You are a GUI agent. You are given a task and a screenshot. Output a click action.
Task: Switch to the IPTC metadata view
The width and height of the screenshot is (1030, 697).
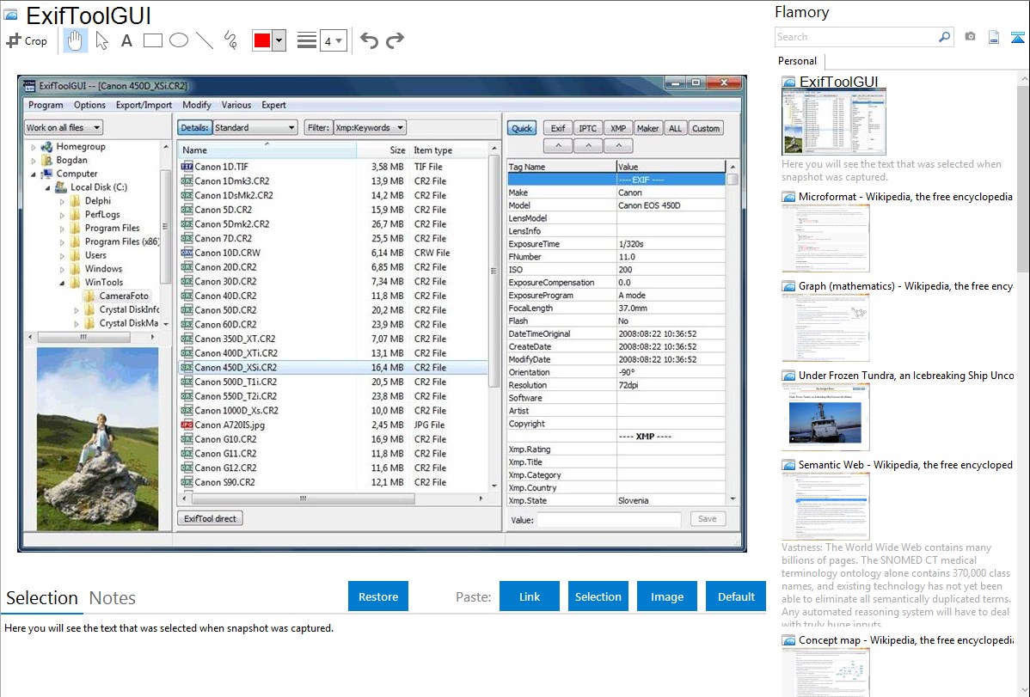(x=588, y=128)
